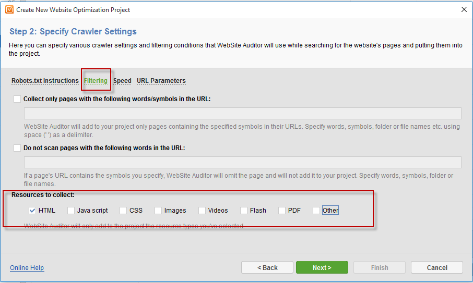Click the 'Step 2: Specify Crawler Settings' heading
The image size is (473, 283).
(x=73, y=31)
